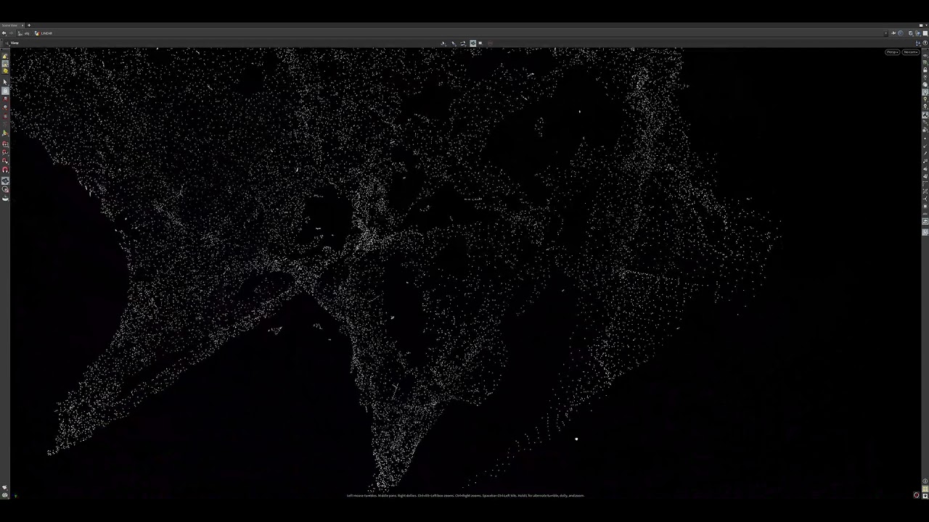This screenshot has width=929, height=522.
Task: Open the No cam camera dropdown
Action: [910, 52]
